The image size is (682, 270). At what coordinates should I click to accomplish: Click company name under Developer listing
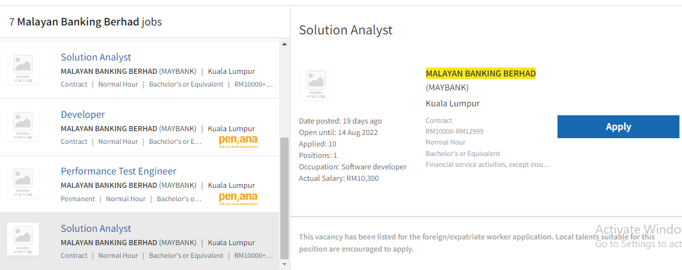[129, 129]
